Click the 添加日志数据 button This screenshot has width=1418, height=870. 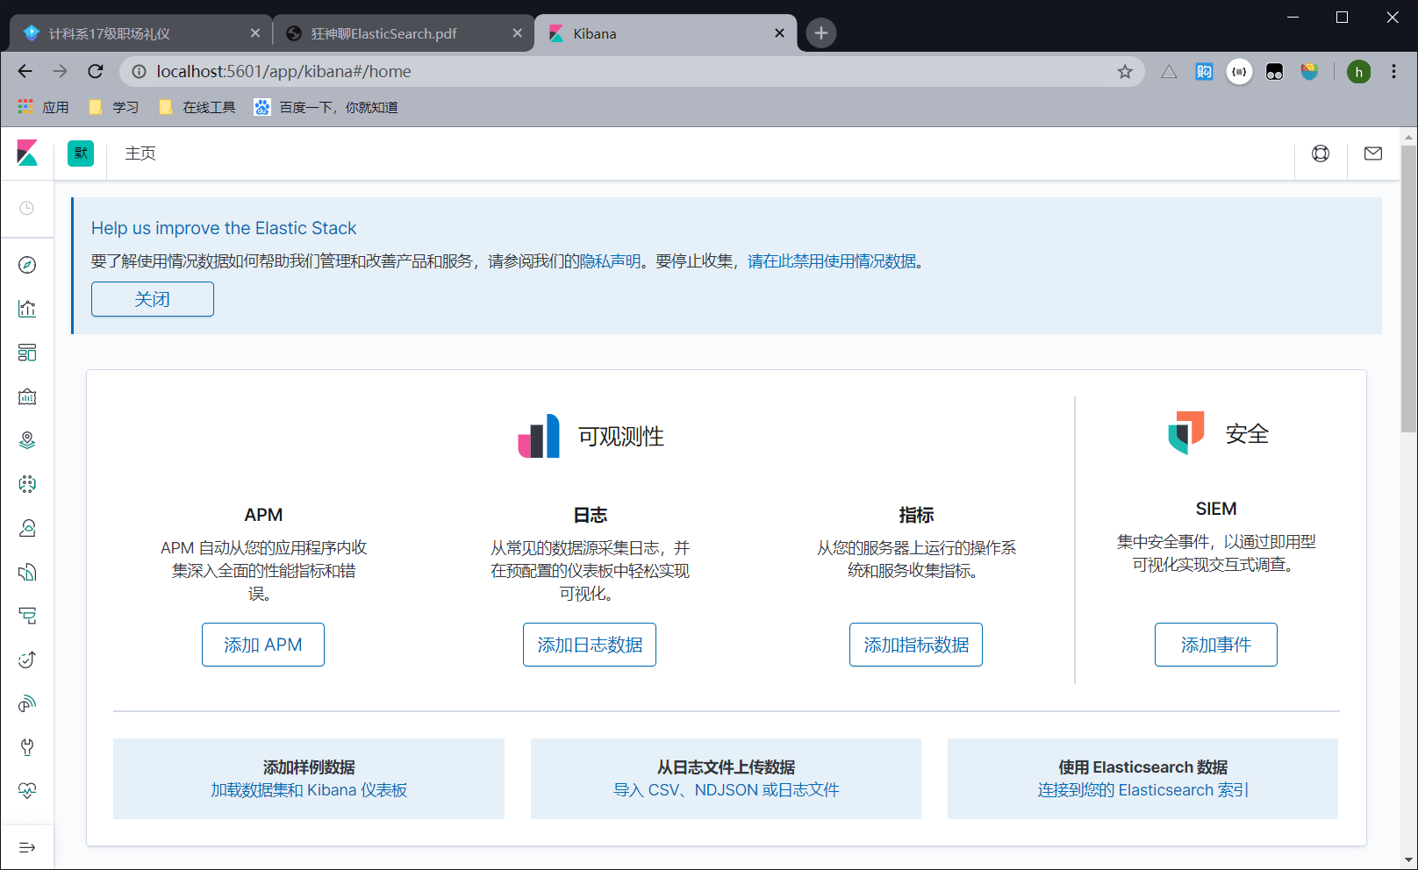[590, 645]
